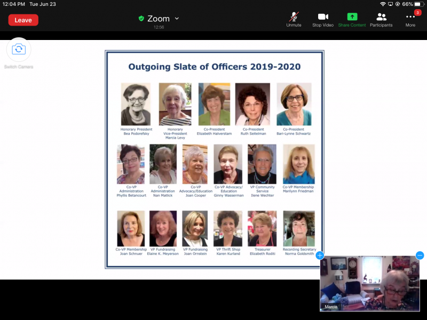Click Joan Cooper's photo
This screenshot has height=320, width=427.
[x=195, y=164]
